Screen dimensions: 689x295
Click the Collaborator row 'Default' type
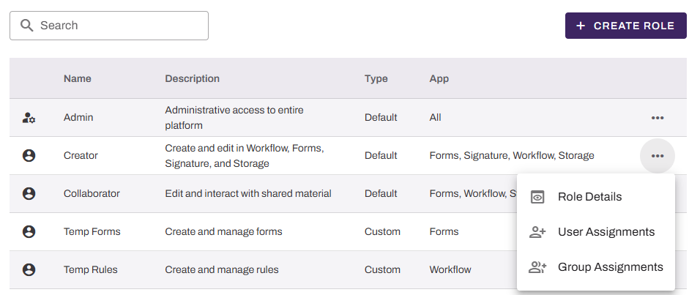(381, 193)
